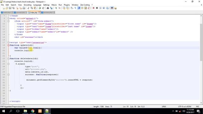Enable synchronized horizontal scrolling icon
203x114 pixels.
[x=67, y=8]
